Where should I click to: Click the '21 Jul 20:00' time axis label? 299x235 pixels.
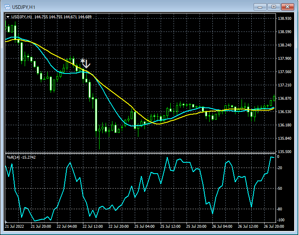click(41, 227)
